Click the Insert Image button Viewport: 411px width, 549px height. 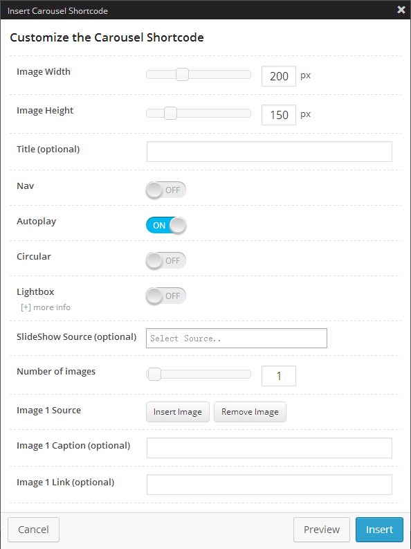tap(178, 412)
